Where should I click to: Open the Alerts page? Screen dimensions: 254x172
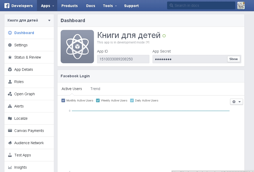(x=29, y=106)
